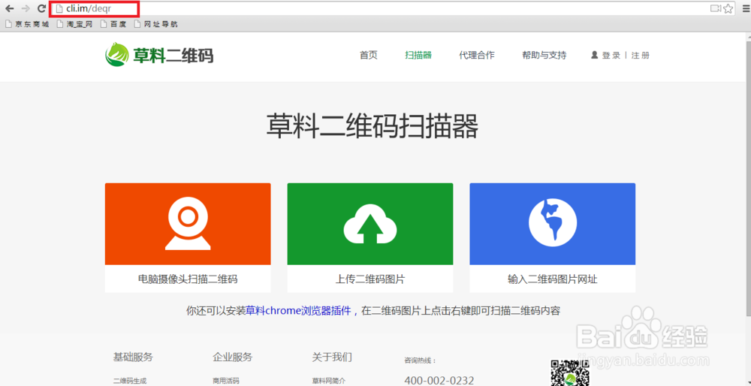Click the 上传二维码图片 label

click(x=370, y=279)
